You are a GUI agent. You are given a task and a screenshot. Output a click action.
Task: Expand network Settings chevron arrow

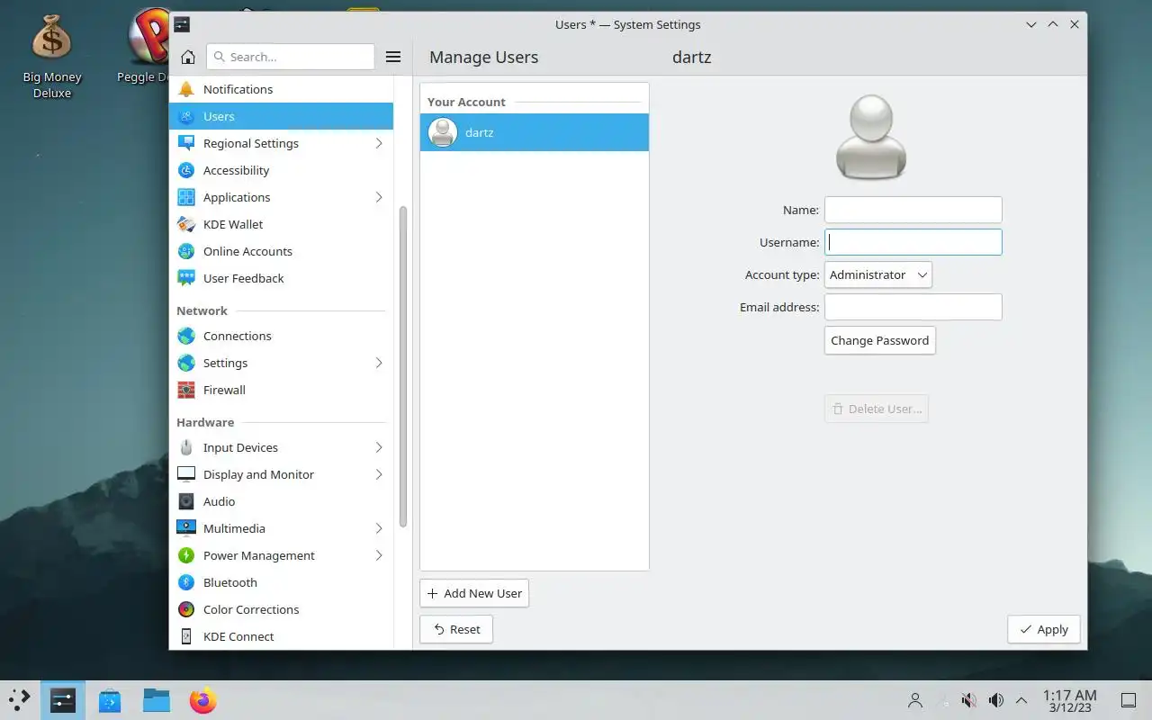click(379, 363)
